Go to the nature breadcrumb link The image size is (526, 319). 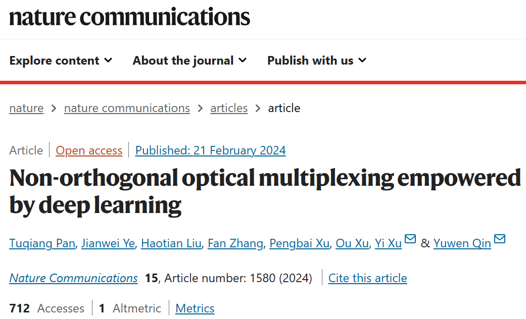26,108
